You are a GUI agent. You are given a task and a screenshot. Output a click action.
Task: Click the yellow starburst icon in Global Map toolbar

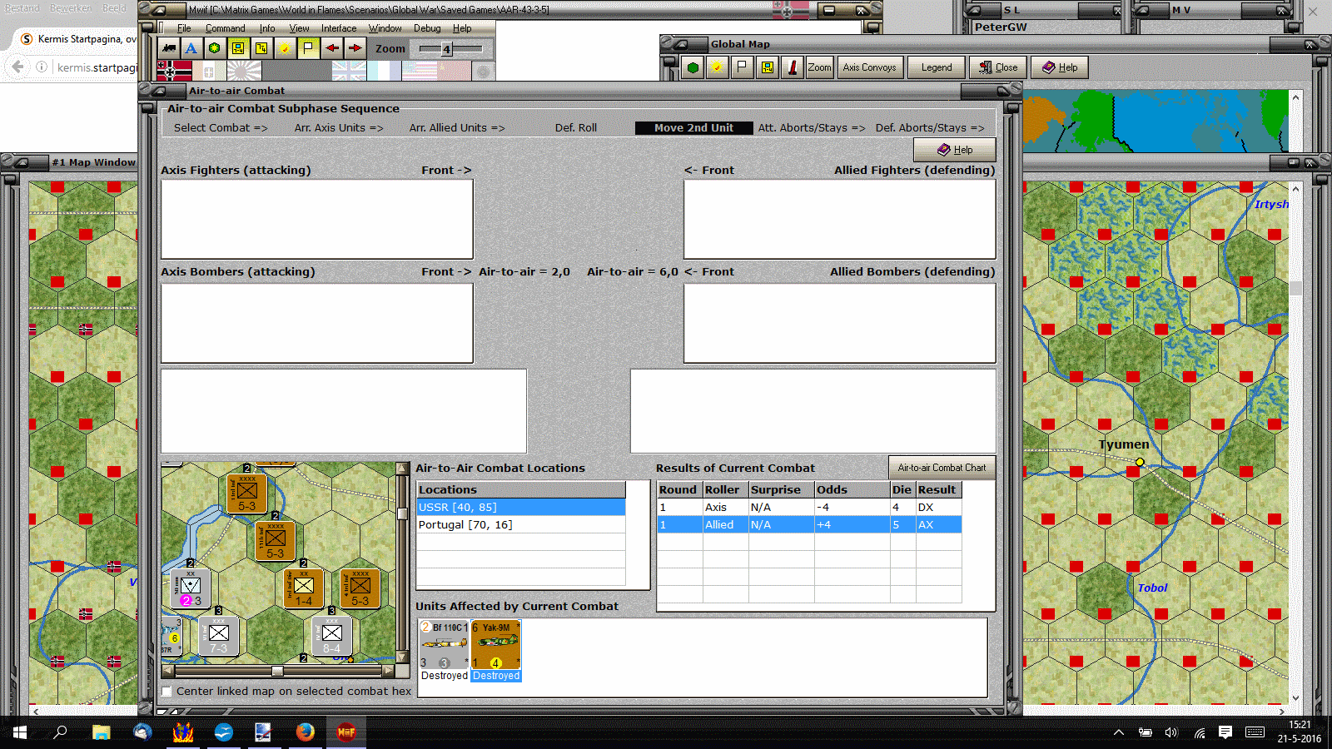pyautogui.click(x=716, y=67)
